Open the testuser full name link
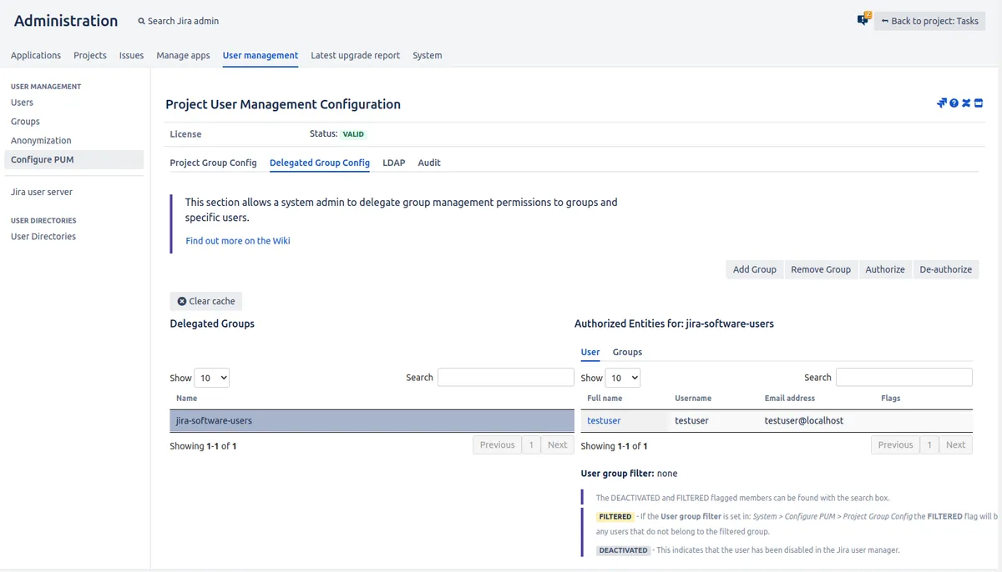Image resolution: width=1002 pixels, height=572 pixels. click(604, 421)
